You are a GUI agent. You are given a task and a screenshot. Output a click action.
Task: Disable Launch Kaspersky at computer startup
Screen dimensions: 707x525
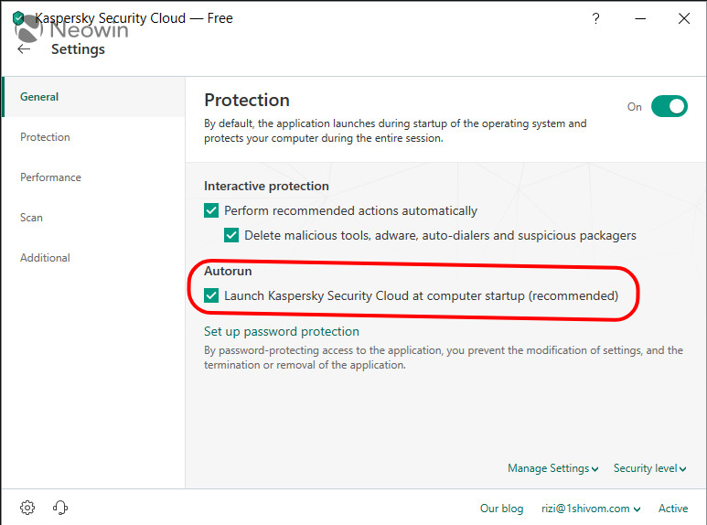click(211, 295)
